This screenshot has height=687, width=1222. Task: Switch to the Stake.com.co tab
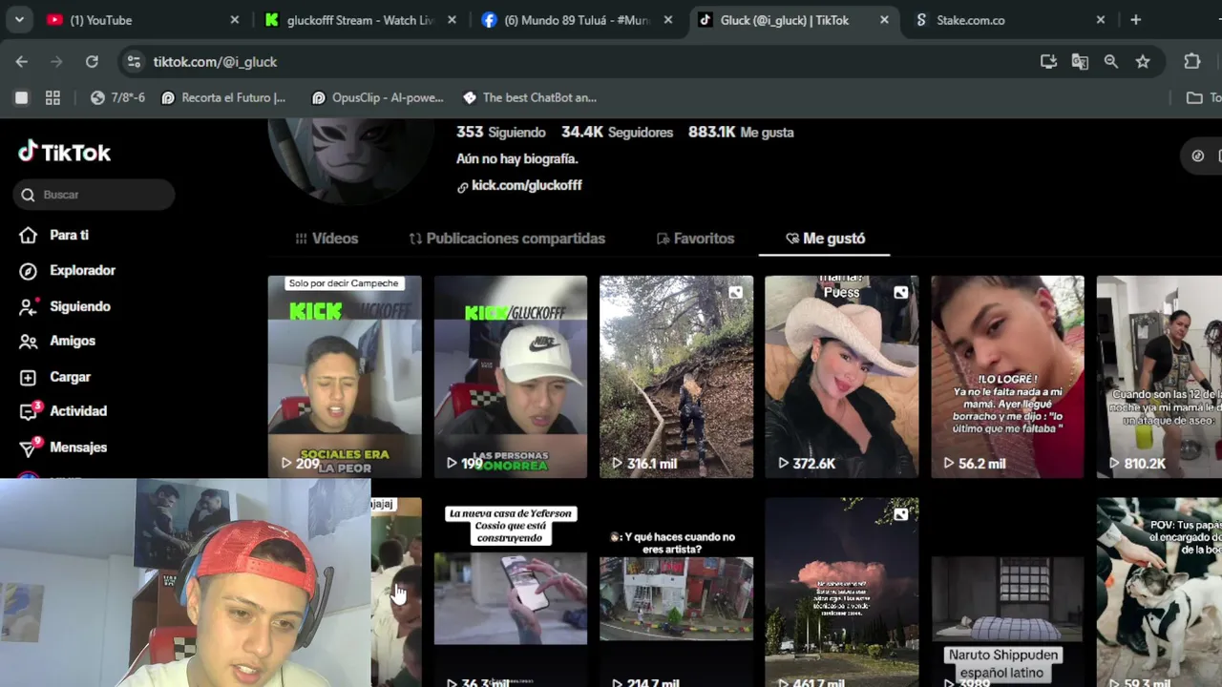coord(1010,19)
